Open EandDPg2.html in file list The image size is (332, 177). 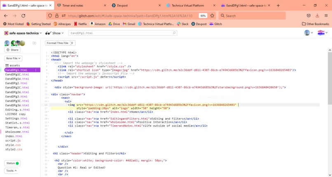(16, 83)
